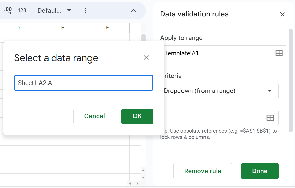Click the Sheet1!A2:A range input field

click(83, 83)
